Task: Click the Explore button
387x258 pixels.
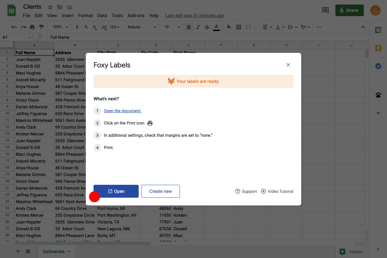Action: click(x=351, y=252)
